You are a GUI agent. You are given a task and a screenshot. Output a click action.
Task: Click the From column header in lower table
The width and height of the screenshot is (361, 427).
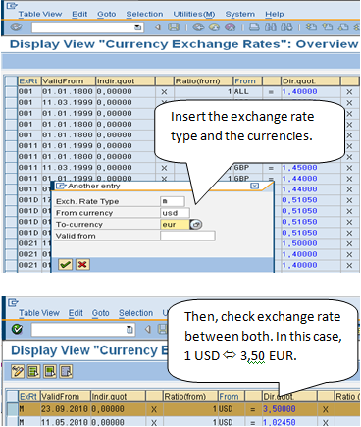point(232,397)
